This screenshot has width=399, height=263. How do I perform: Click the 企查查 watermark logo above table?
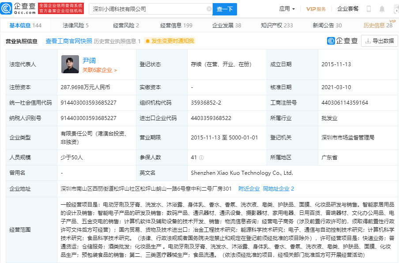click(x=342, y=41)
